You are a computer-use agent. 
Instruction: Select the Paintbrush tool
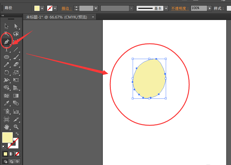point(16,57)
